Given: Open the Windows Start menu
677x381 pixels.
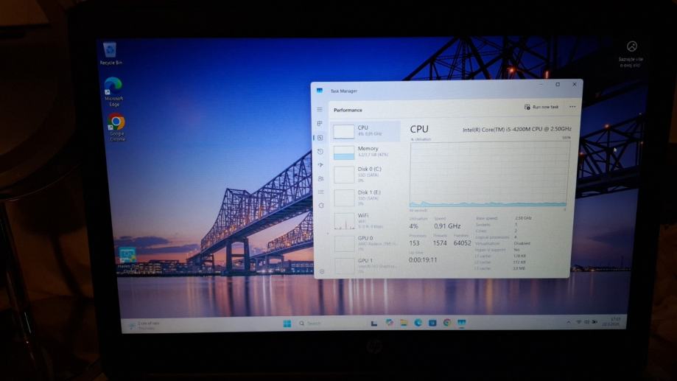Looking at the screenshot, I should pos(287,324).
